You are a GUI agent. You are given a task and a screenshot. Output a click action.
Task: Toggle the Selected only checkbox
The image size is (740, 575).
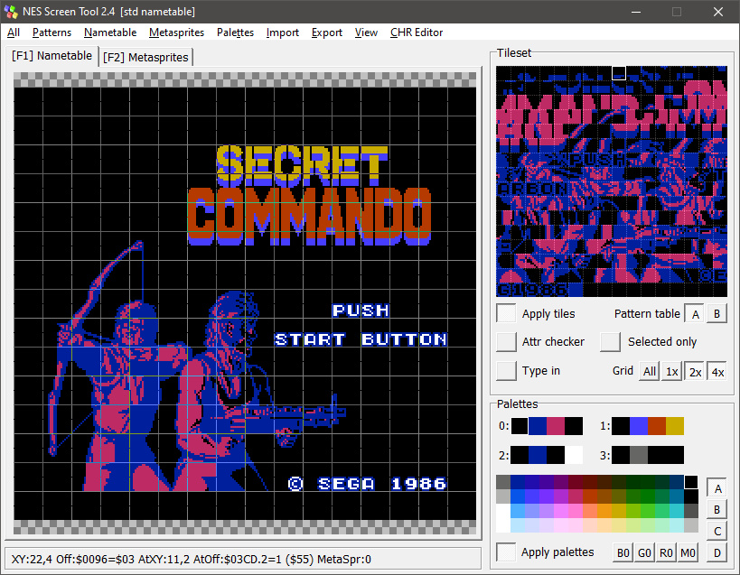(610, 342)
